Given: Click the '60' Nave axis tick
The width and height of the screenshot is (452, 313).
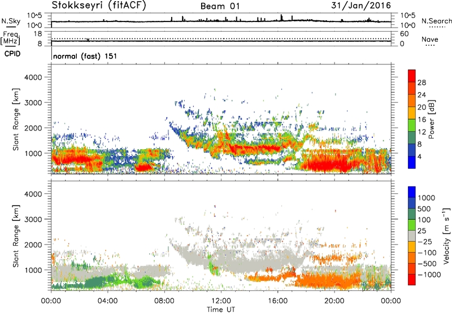Looking at the screenshot, I should (x=404, y=34).
